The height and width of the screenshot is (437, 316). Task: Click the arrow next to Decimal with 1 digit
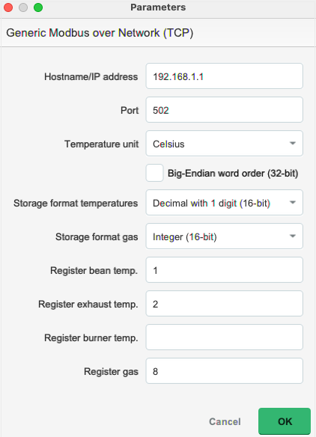coord(293,203)
